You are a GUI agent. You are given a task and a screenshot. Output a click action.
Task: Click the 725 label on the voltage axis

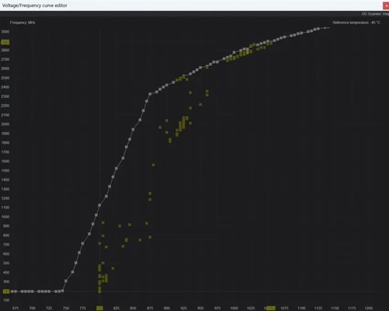point(49,308)
